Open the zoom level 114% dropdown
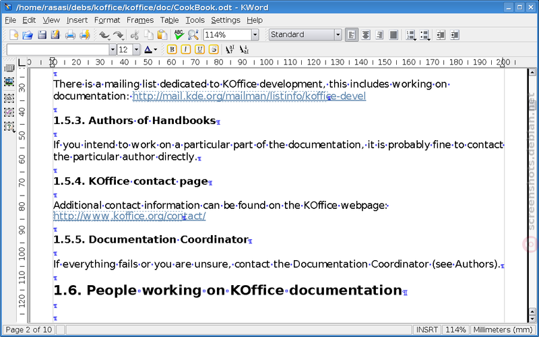 click(x=255, y=35)
